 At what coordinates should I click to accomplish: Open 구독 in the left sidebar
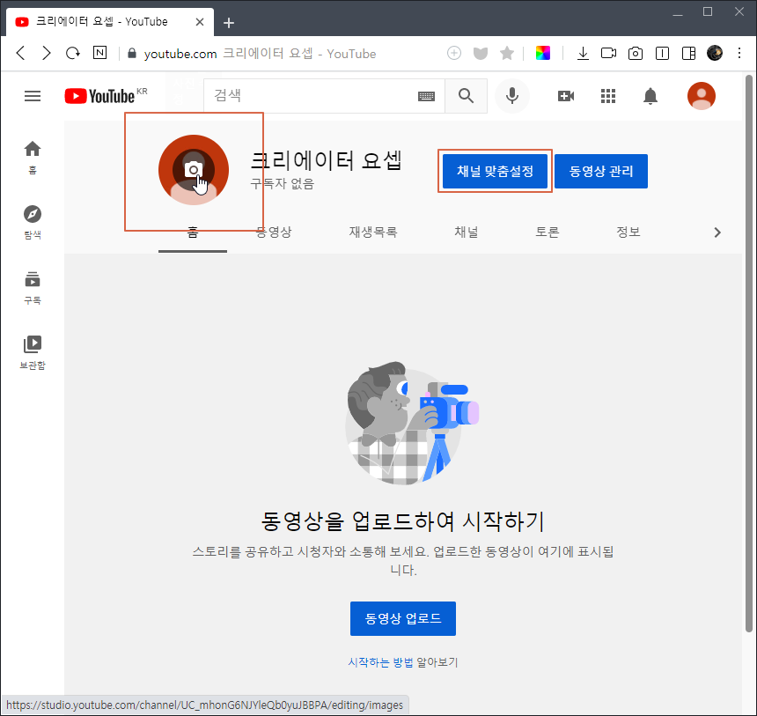click(33, 288)
